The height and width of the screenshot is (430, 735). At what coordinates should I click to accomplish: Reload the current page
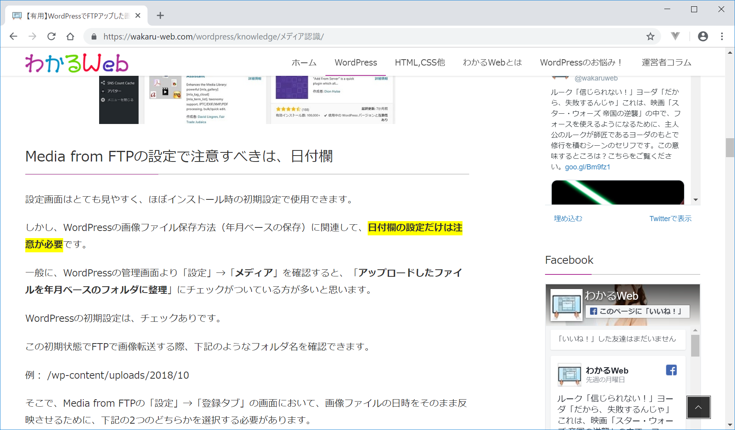click(x=51, y=36)
